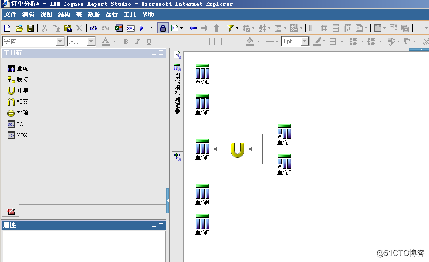Image resolution: width=429 pixels, height=262 pixels.
Task: Toggle italic formatting
Action: pyautogui.click(x=137, y=42)
